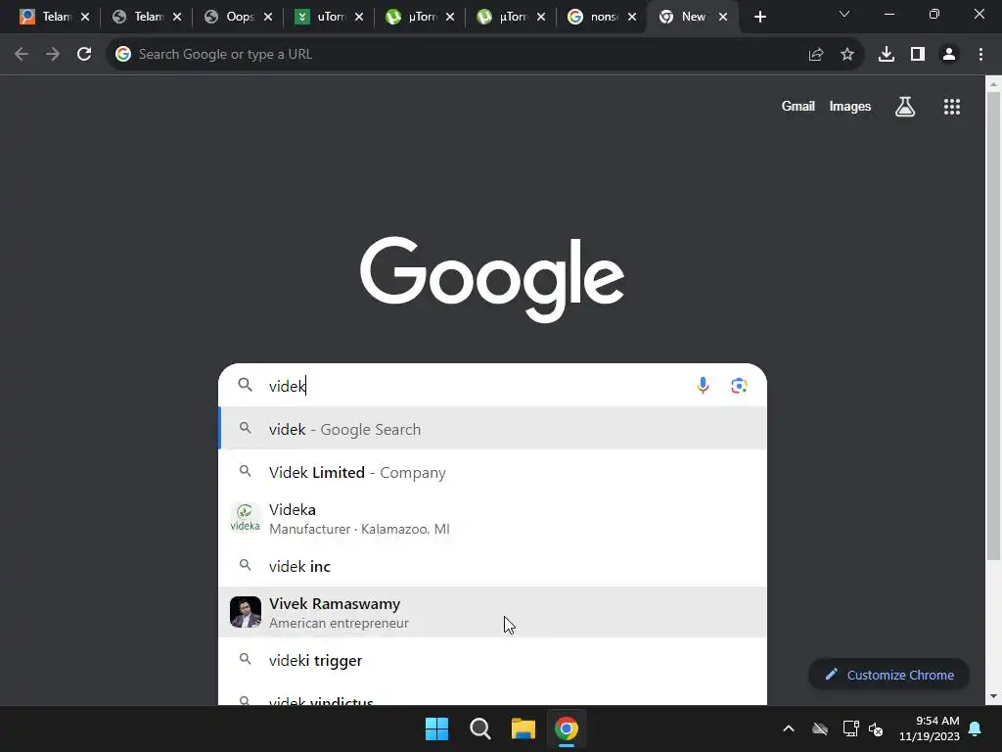Close the Oops tab
This screenshot has height=752, width=1002.
268,17
